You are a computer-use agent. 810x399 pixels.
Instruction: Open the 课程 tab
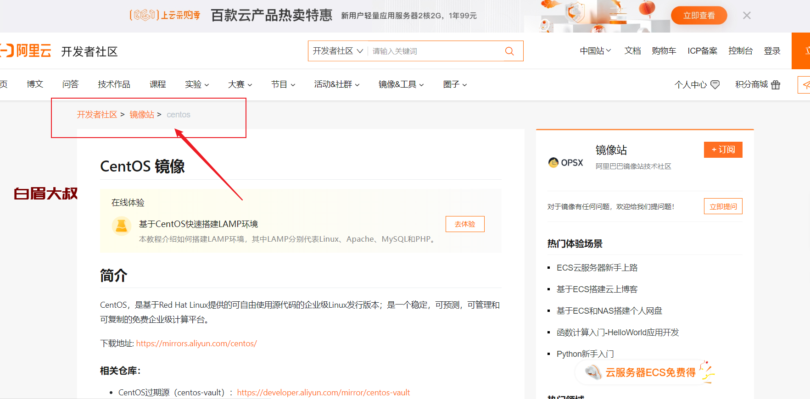pos(157,84)
